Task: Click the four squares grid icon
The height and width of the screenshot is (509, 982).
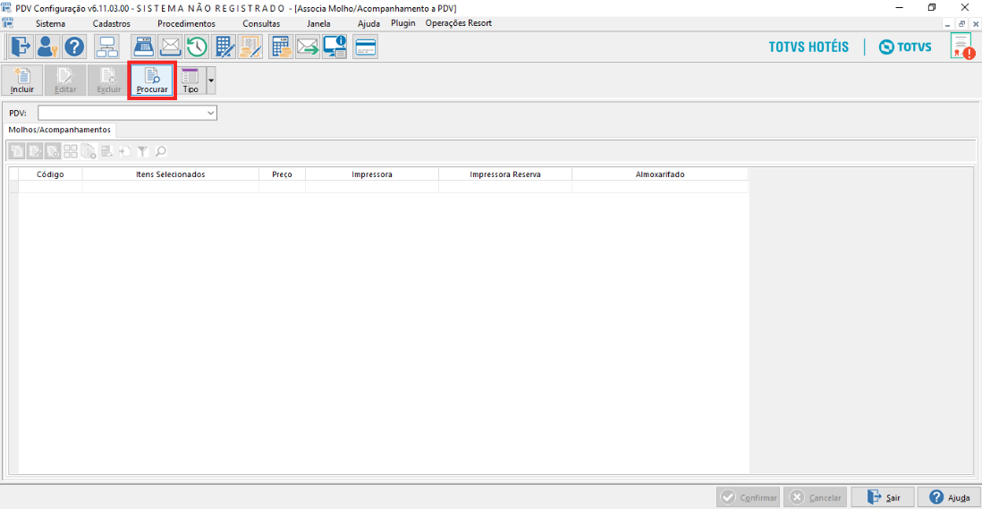Action: click(x=71, y=151)
